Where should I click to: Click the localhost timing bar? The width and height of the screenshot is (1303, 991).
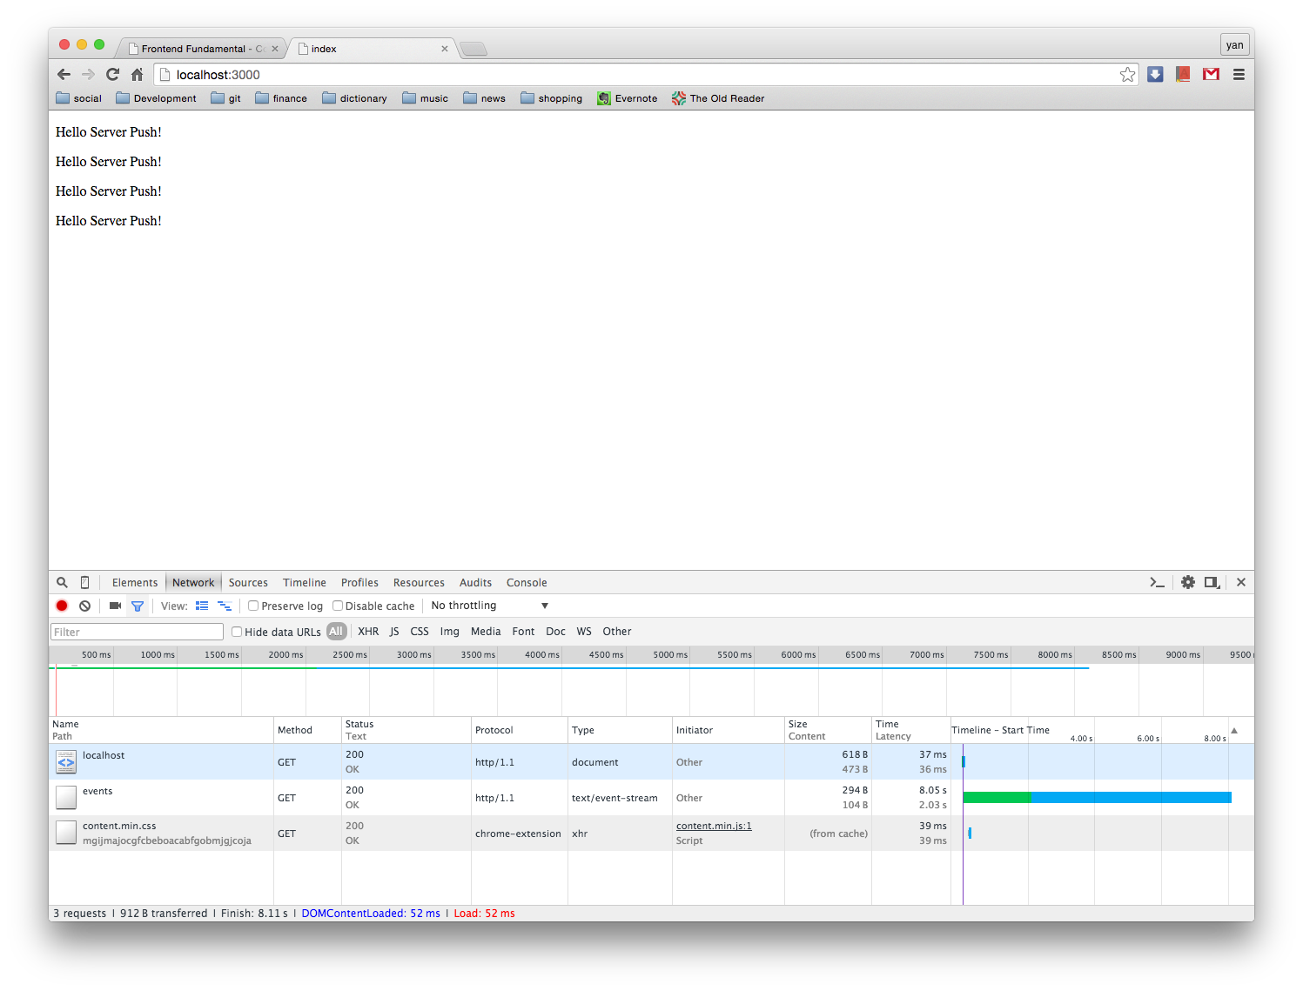[x=964, y=761]
